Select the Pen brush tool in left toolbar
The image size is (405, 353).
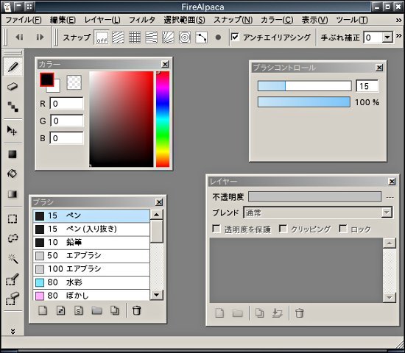[13, 67]
